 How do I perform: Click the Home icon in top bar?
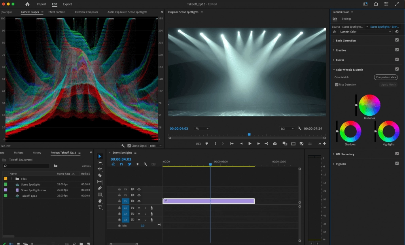[x=27, y=4]
